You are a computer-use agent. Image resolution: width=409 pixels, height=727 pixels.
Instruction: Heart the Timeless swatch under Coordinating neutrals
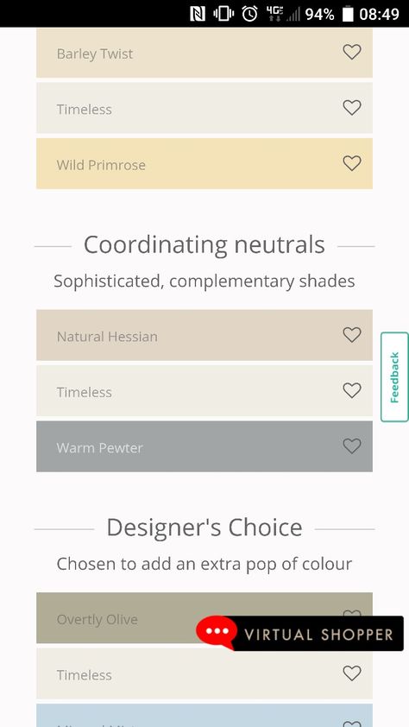pyautogui.click(x=351, y=390)
